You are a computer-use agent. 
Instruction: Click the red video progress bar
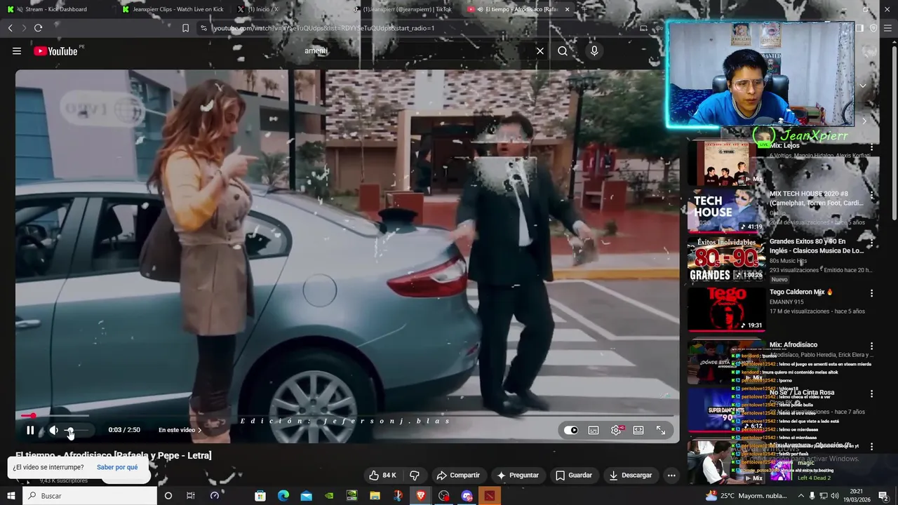coord(347,416)
